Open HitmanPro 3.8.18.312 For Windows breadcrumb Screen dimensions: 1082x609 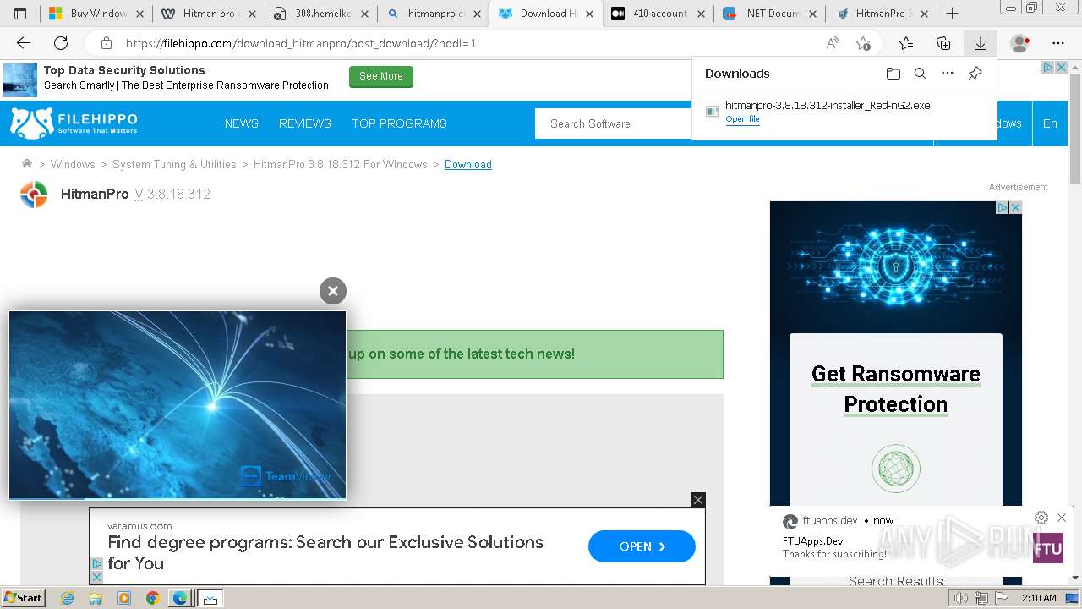click(x=341, y=164)
